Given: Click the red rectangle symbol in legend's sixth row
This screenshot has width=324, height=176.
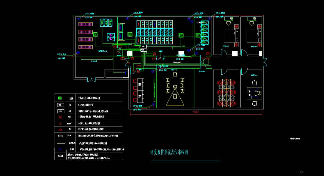Looking at the screenshot, I should point(60,130).
